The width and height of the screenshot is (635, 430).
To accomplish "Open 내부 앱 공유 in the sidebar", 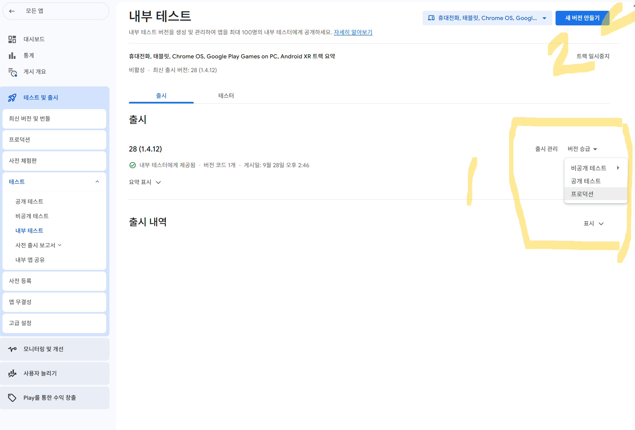I will (x=30, y=260).
